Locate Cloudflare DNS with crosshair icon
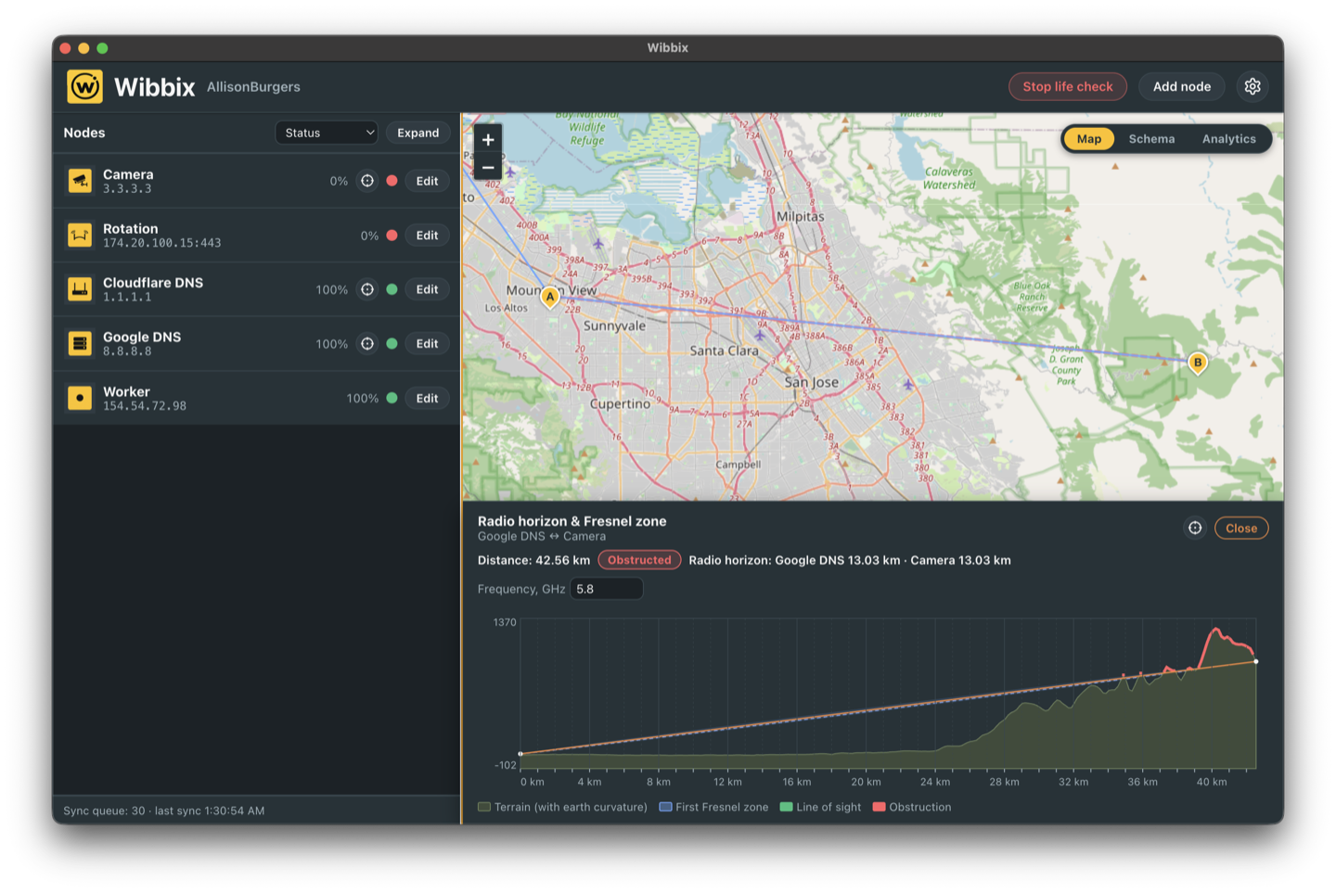 coord(367,289)
